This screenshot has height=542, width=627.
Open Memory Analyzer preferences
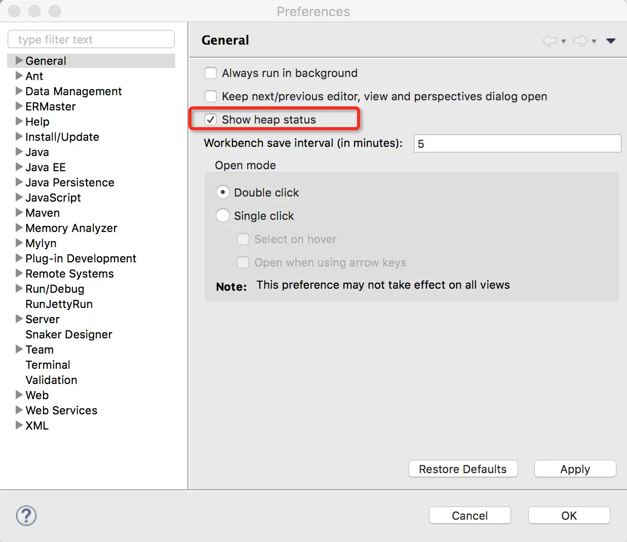(x=71, y=228)
